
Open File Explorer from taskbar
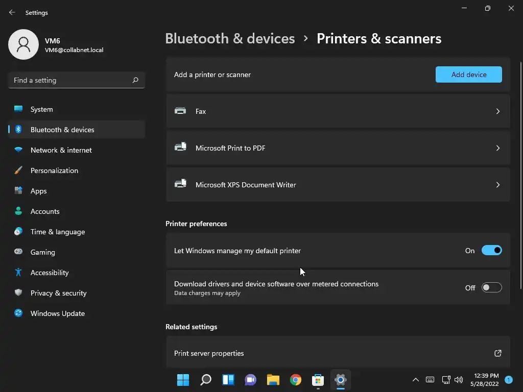(x=273, y=380)
